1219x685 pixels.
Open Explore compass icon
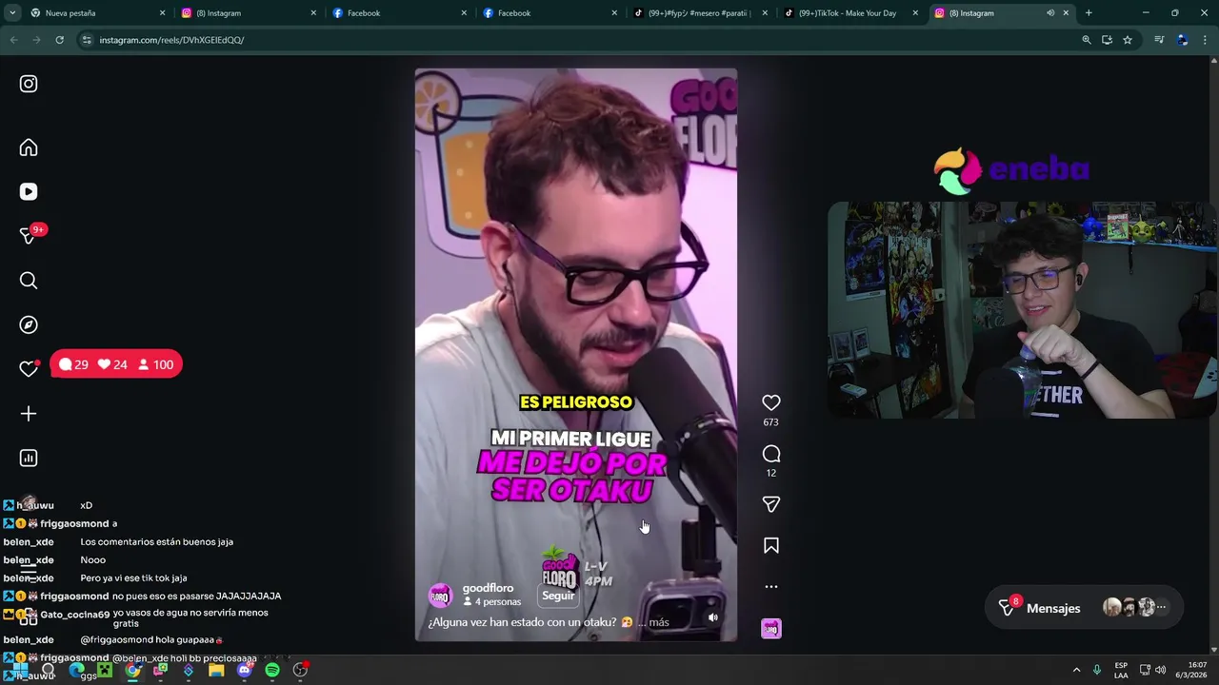29,324
